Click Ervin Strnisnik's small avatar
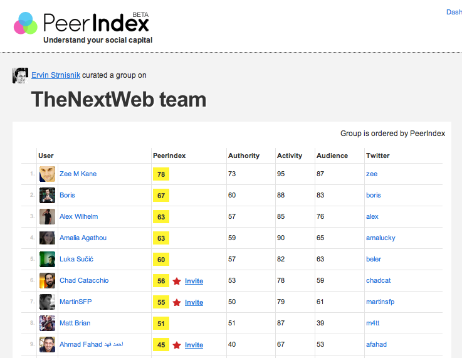 20,75
